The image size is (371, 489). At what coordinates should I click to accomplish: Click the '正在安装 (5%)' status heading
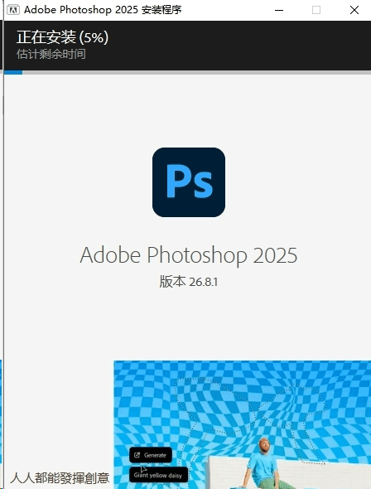coord(63,37)
